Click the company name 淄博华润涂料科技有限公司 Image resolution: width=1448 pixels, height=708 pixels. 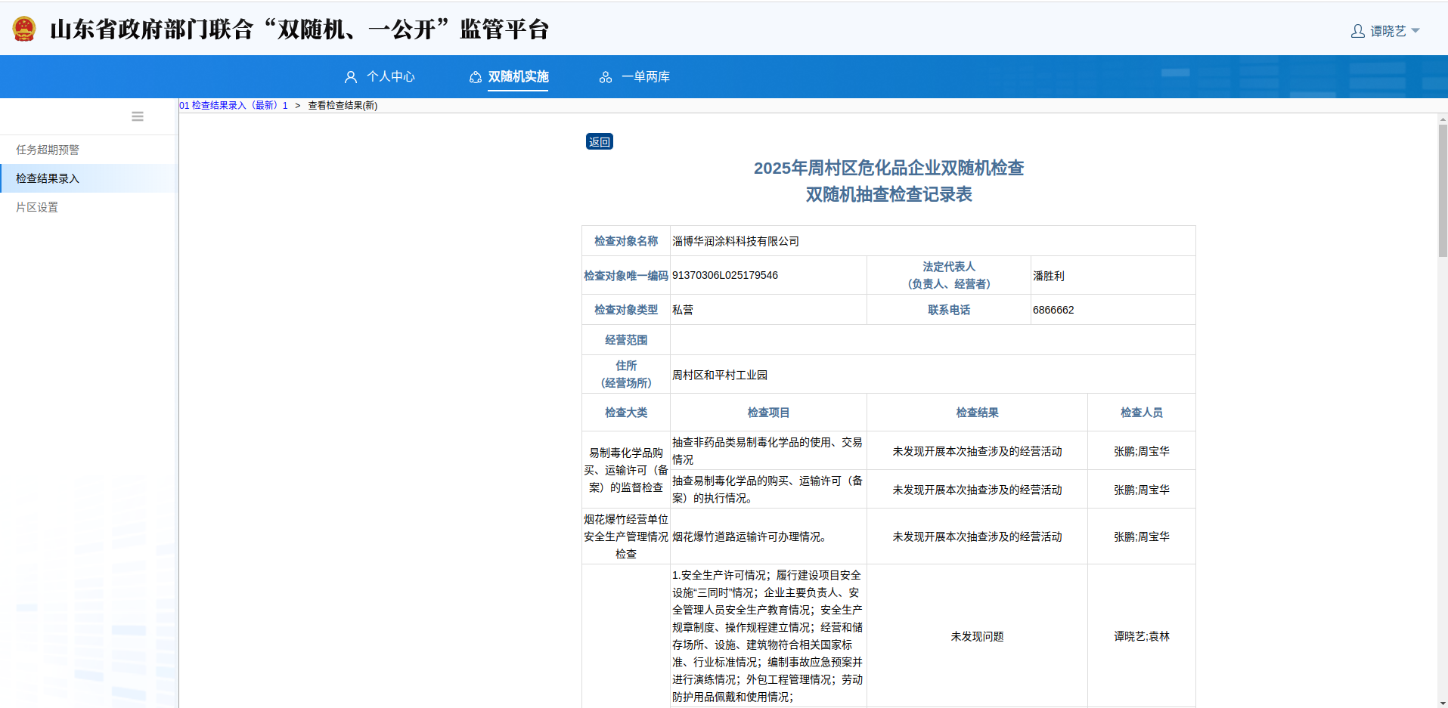(x=736, y=241)
